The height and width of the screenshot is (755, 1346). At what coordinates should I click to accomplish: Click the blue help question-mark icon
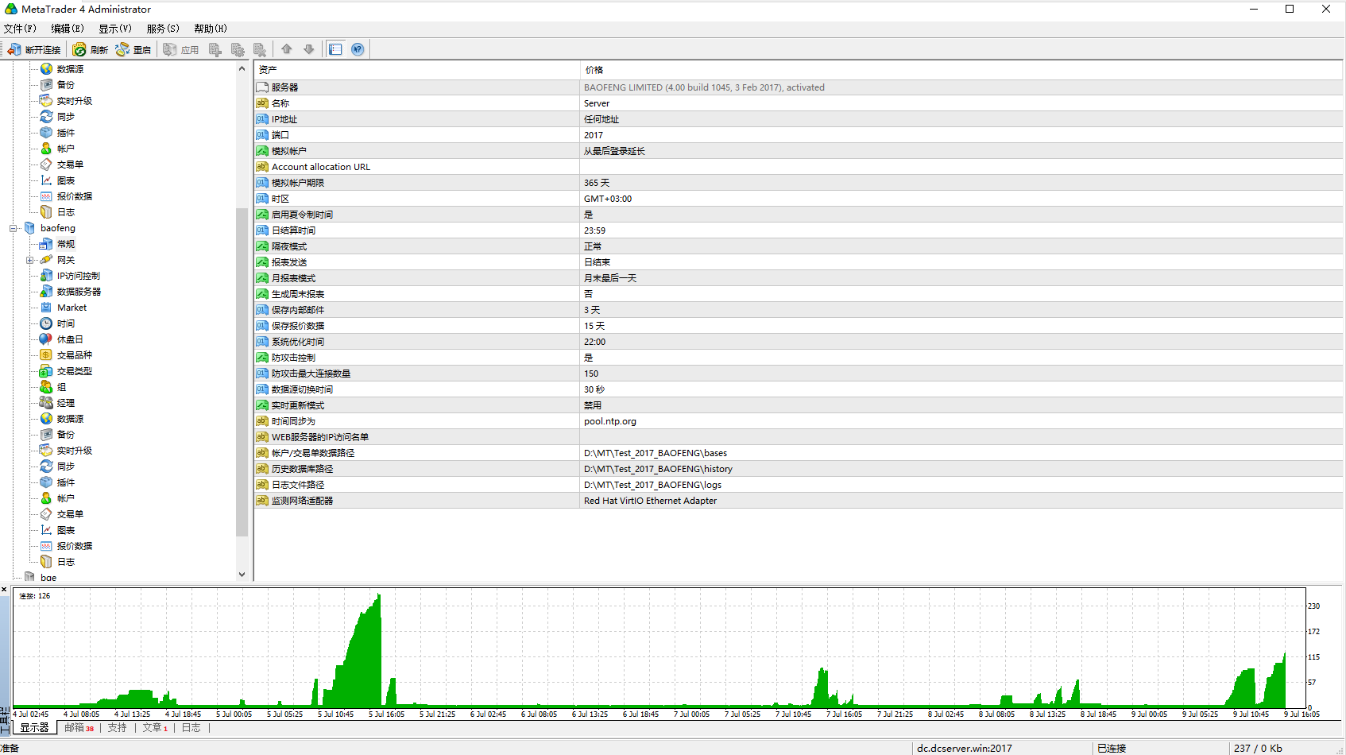(x=358, y=49)
